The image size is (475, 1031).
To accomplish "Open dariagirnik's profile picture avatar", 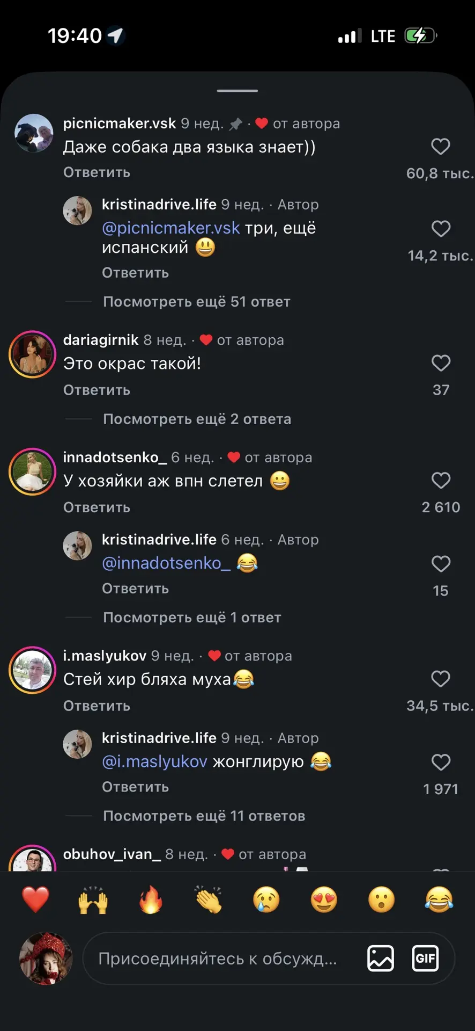I will tap(32, 354).
